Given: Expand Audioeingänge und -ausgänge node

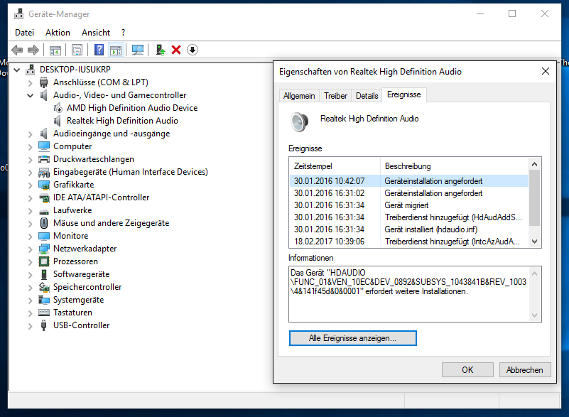Looking at the screenshot, I should [30, 134].
